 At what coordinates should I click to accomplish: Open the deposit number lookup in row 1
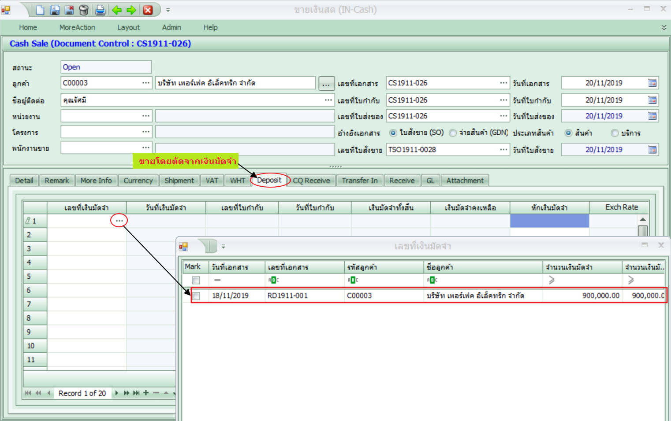click(x=119, y=221)
